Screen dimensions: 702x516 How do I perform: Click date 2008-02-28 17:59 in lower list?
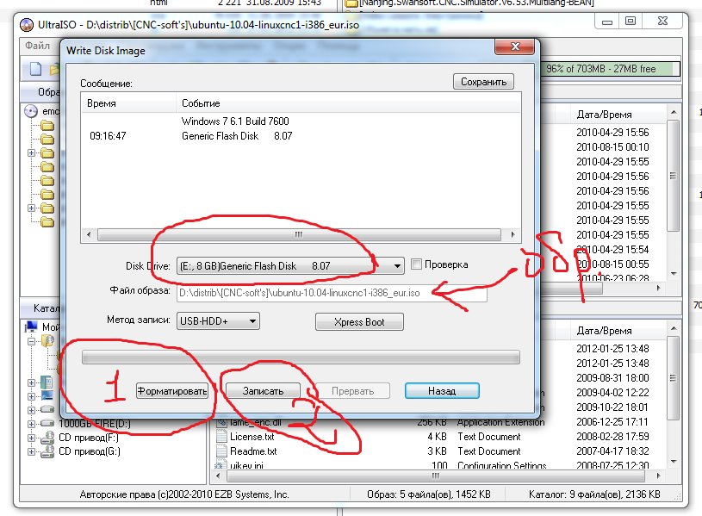point(612,436)
